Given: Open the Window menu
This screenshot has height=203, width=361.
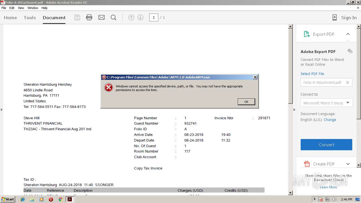Looking at the screenshot, I should [33, 8].
